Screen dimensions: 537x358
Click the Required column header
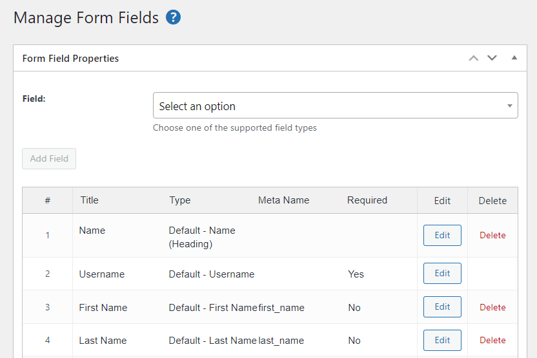tap(367, 200)
